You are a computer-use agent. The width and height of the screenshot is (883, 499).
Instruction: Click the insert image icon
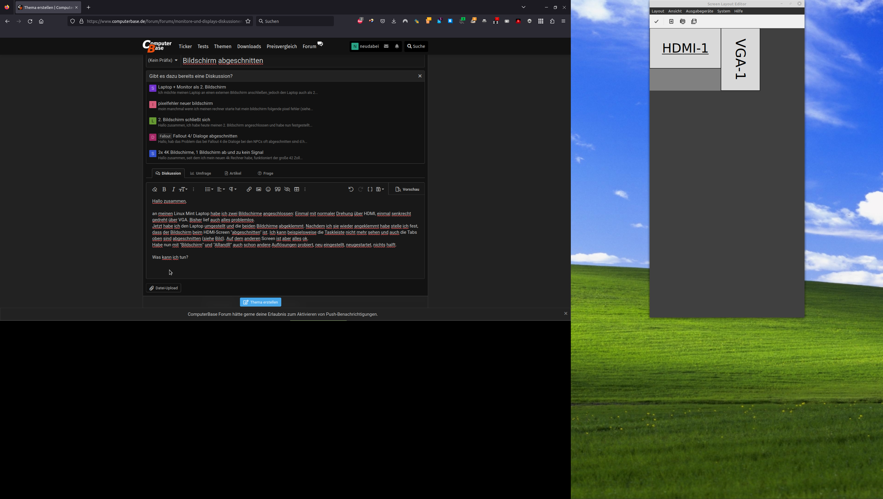coord(259,190)
